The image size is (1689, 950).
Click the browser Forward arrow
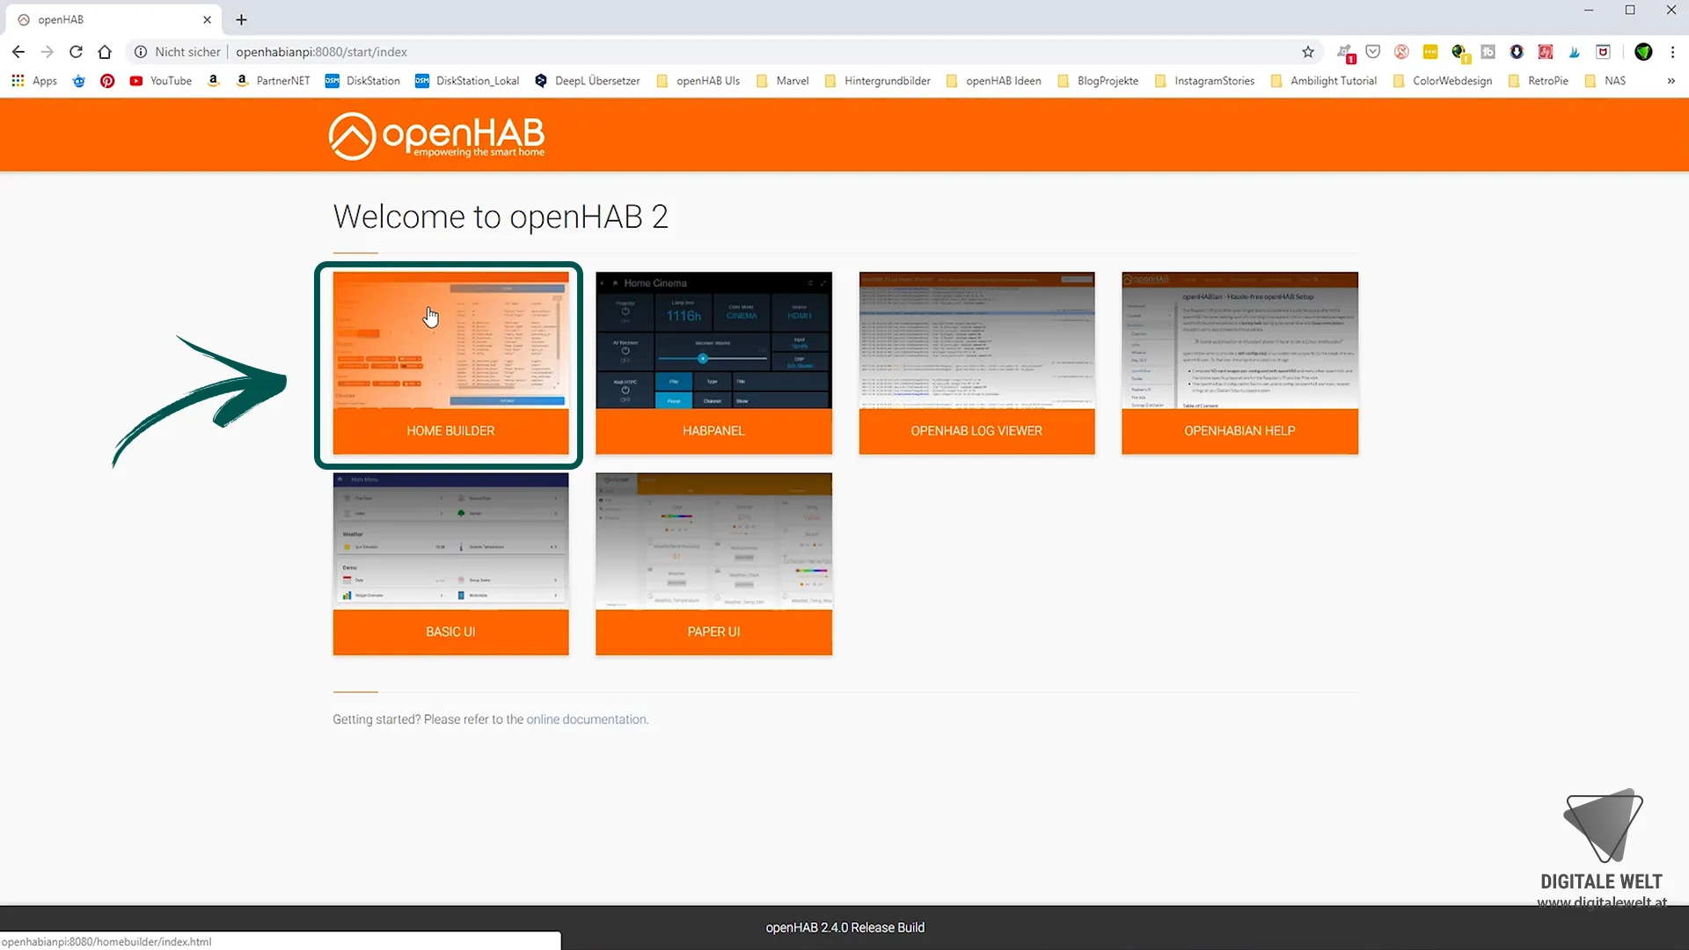[48, 52]
